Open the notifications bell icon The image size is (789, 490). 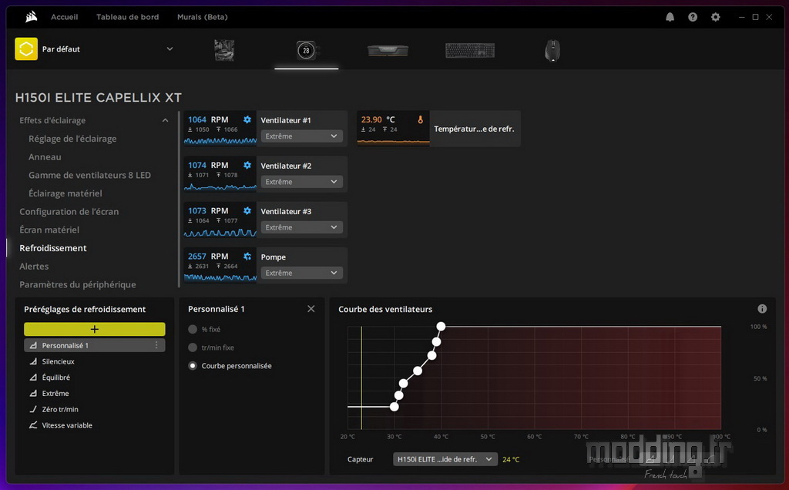tap(670, 17)
